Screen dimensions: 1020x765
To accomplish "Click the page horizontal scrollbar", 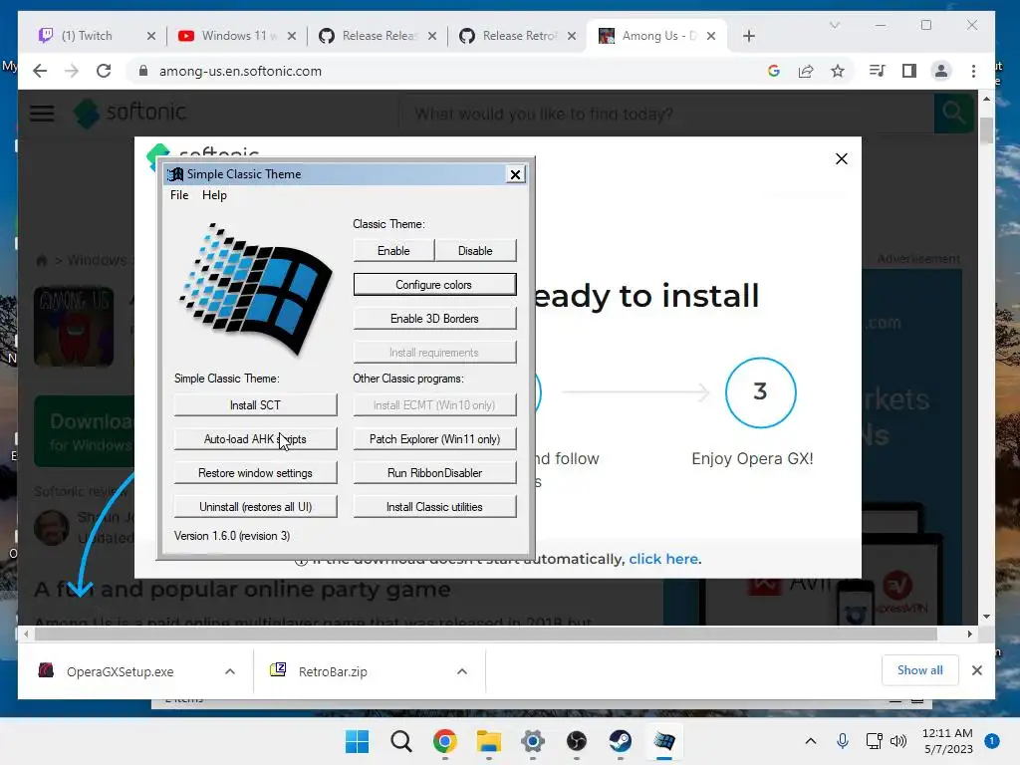I will pos(485,634).
